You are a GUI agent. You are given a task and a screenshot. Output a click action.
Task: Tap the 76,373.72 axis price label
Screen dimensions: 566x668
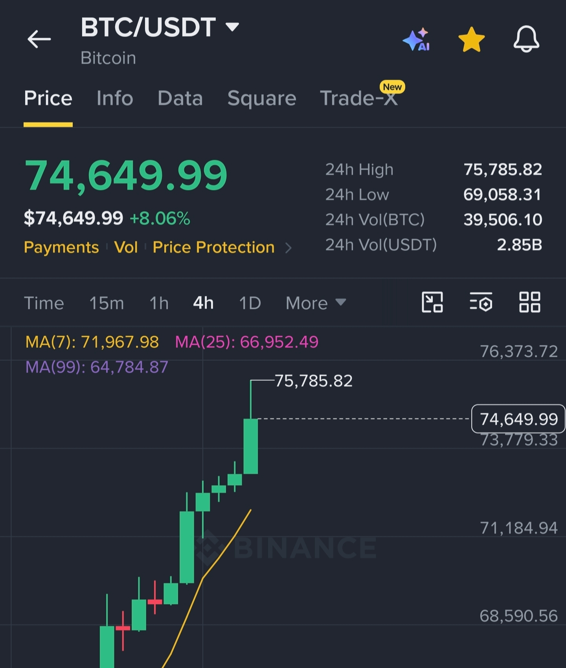coord(519,351)
